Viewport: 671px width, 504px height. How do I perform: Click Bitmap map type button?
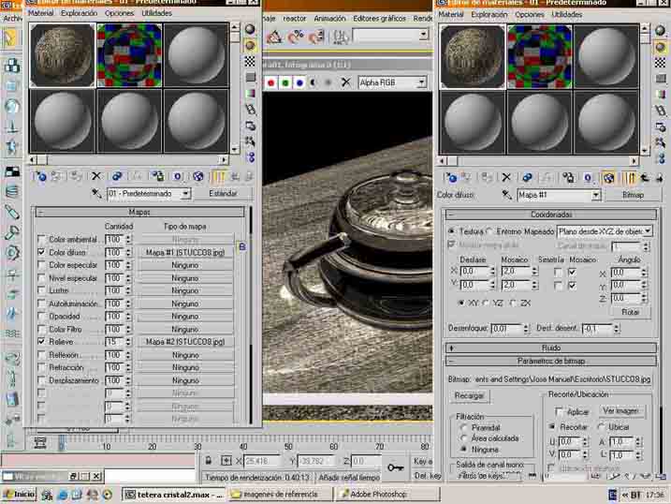coord(633,195)
